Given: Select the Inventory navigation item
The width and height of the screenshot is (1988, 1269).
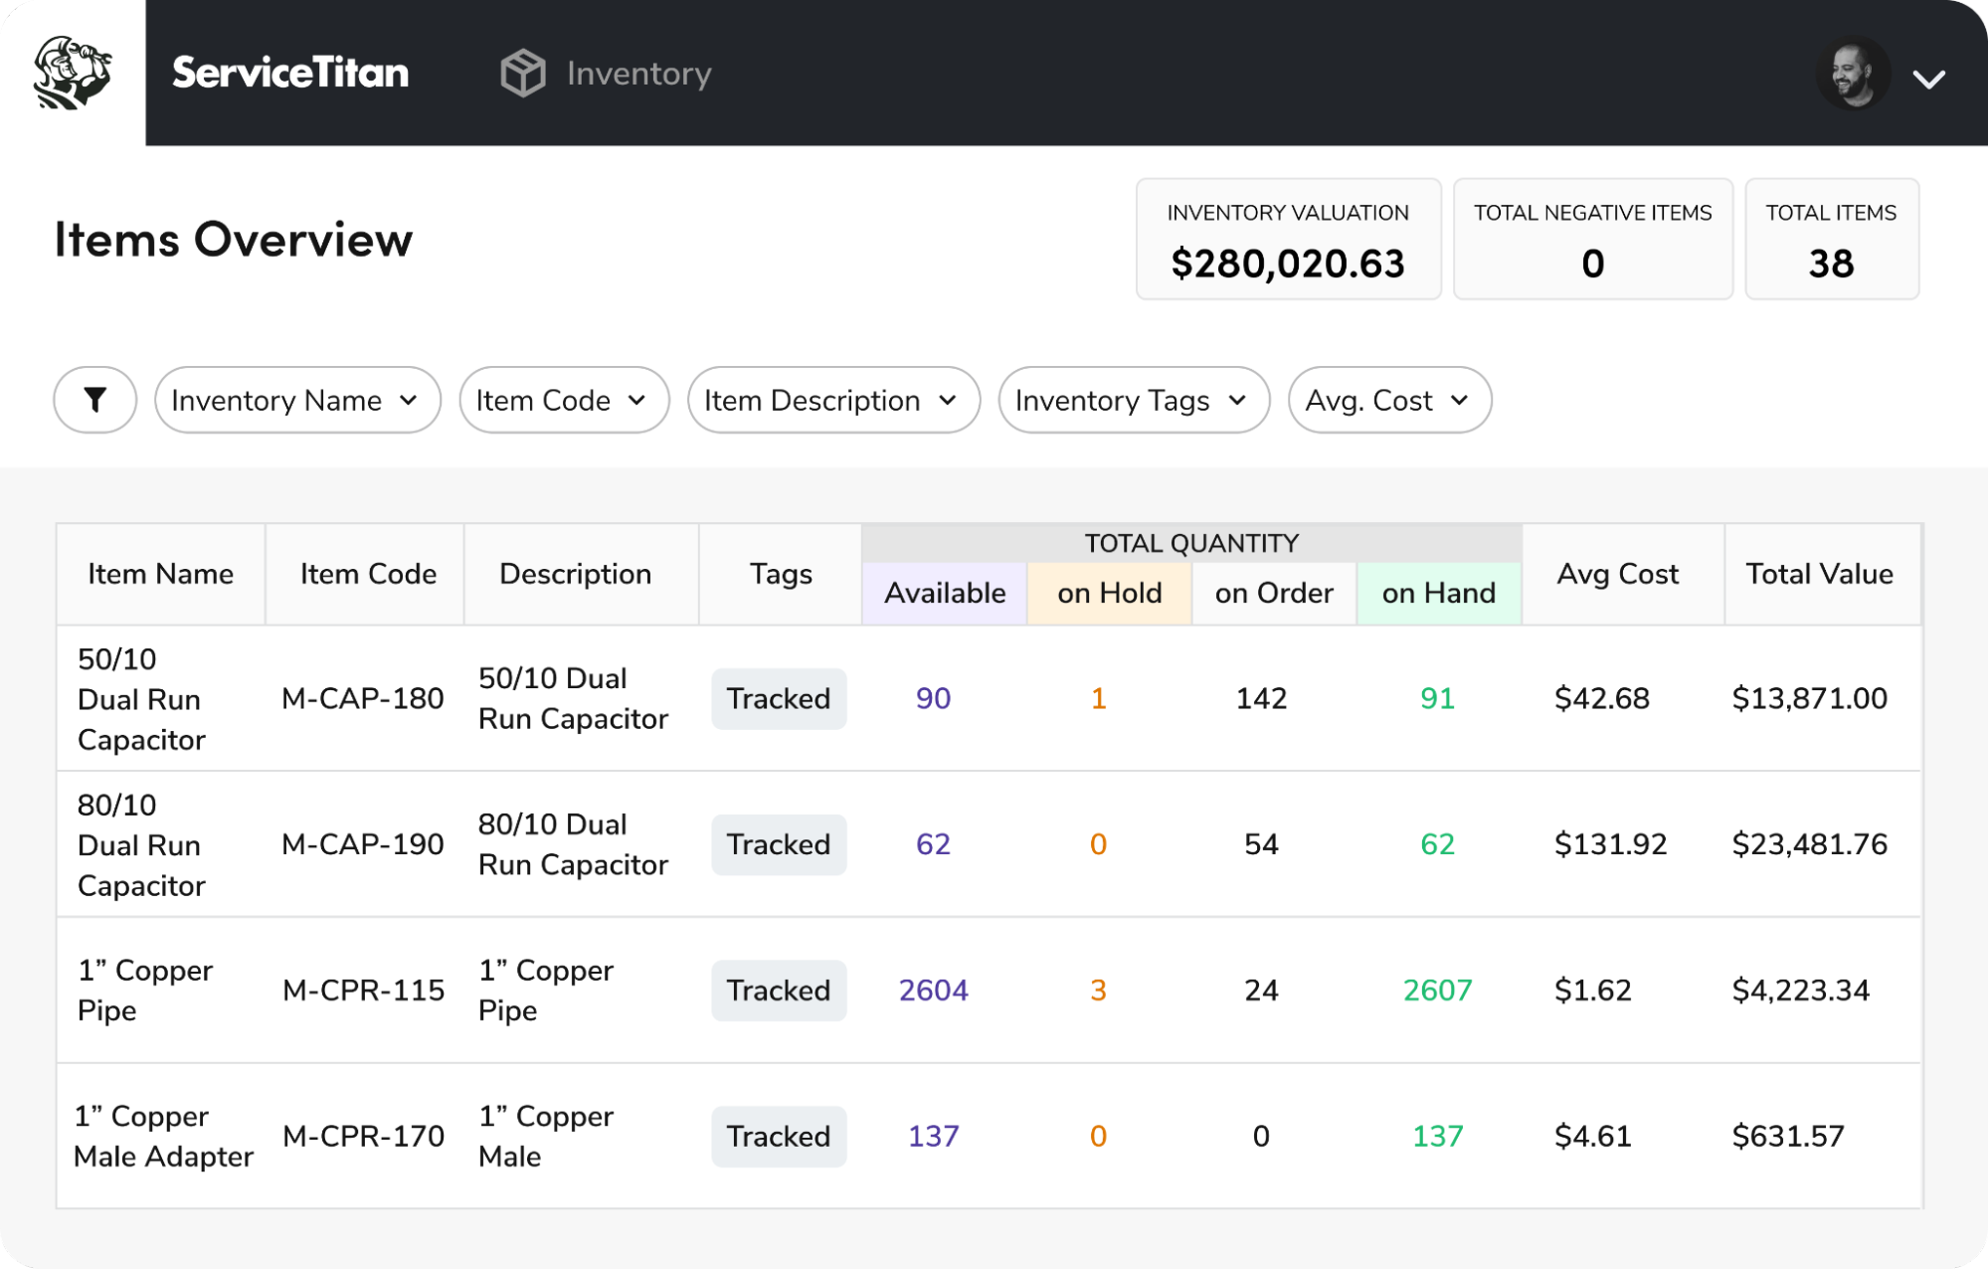Looking at the screenshot, I should (638, 74).
